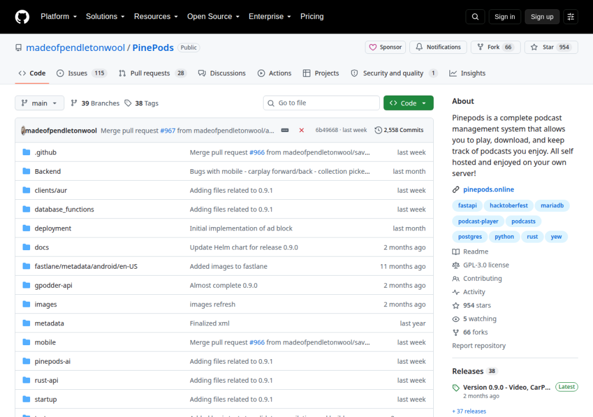
Task: Click the scale icon for GPL-3.0 license
Action: point(456,265)
